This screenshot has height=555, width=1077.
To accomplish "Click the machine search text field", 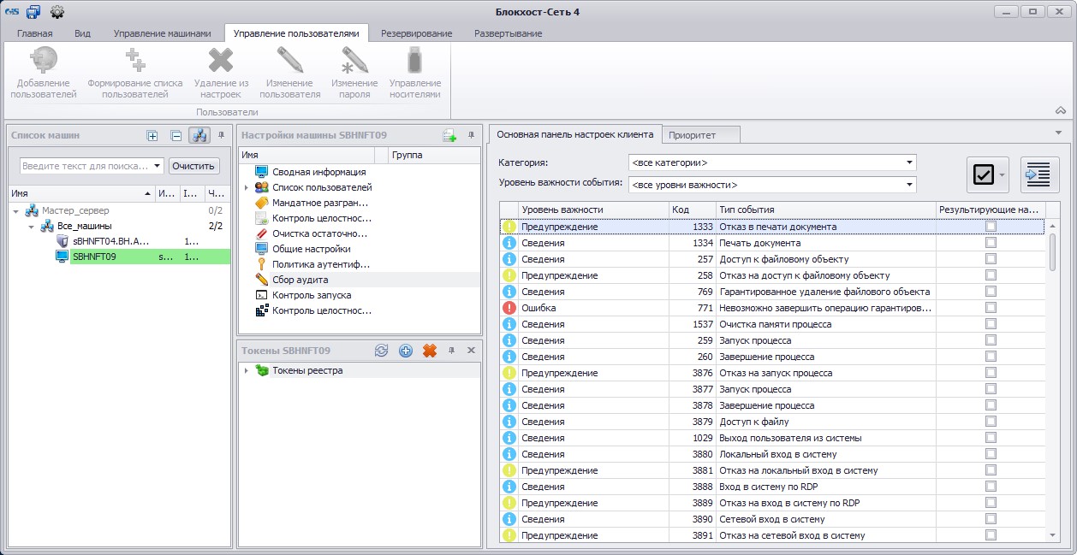I will 86,166.
